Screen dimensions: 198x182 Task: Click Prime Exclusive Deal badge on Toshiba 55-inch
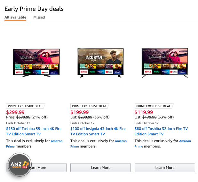(x=25, y=106)
